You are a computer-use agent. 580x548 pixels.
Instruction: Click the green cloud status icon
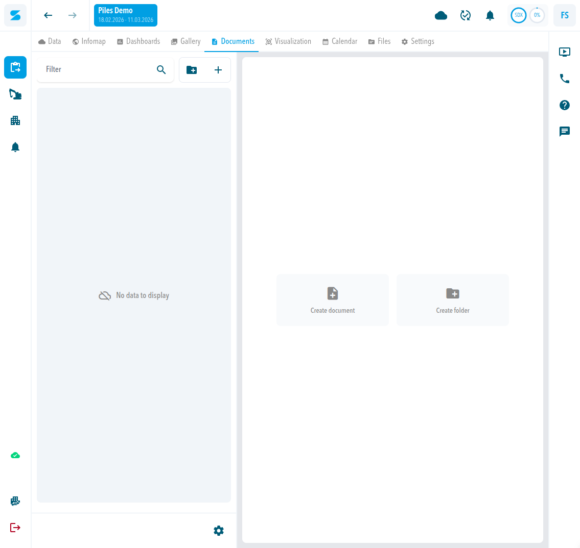pyautogui.click(x=15, y=455)
